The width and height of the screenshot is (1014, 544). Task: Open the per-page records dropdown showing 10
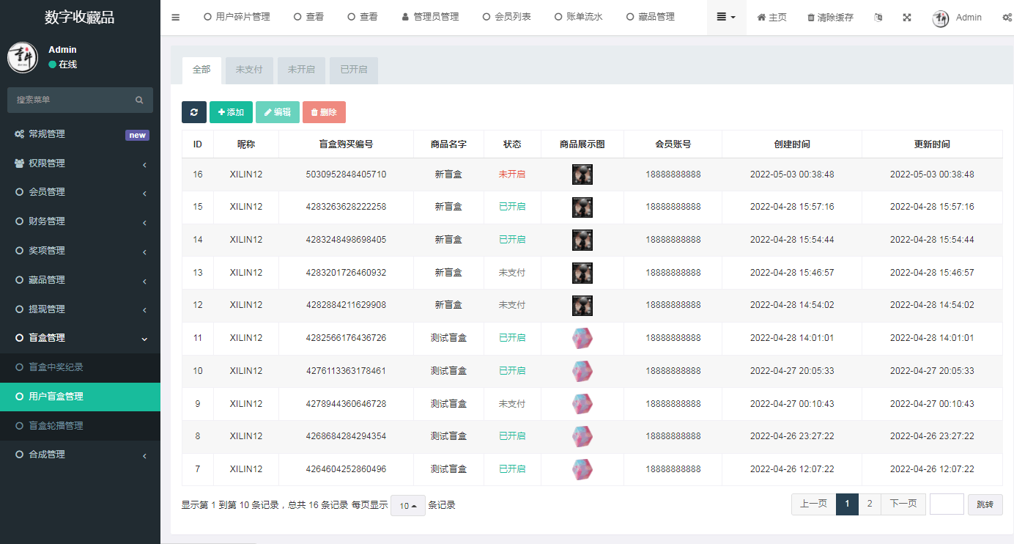408,506
